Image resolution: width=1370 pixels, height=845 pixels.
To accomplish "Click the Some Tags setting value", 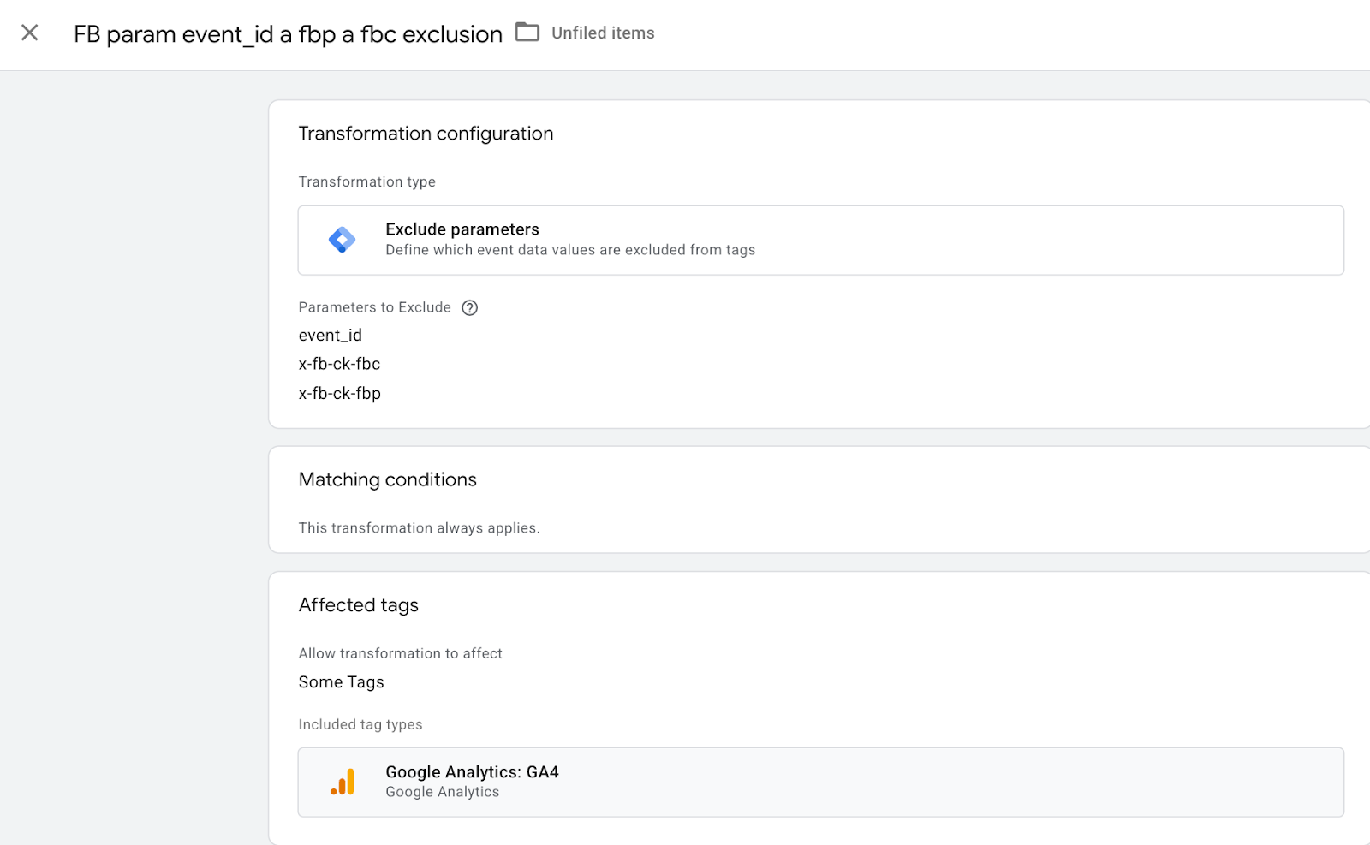I will (341, 682).
